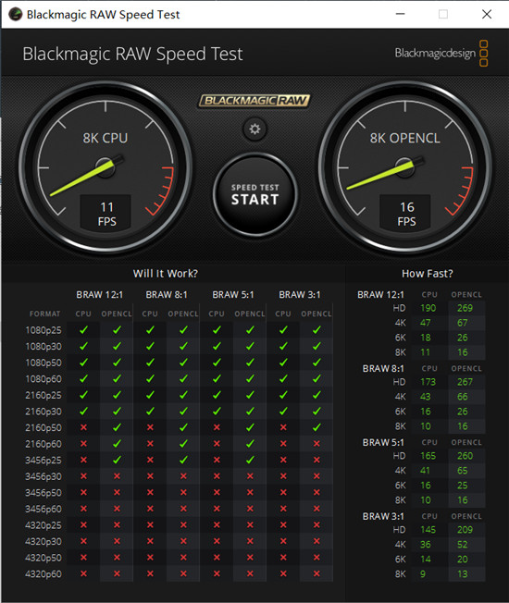Viewport: 509px width, 603px height.
Task: Click the BRAW 12:1 HD OPENCL value 269
Action: [x=465, y=308]
